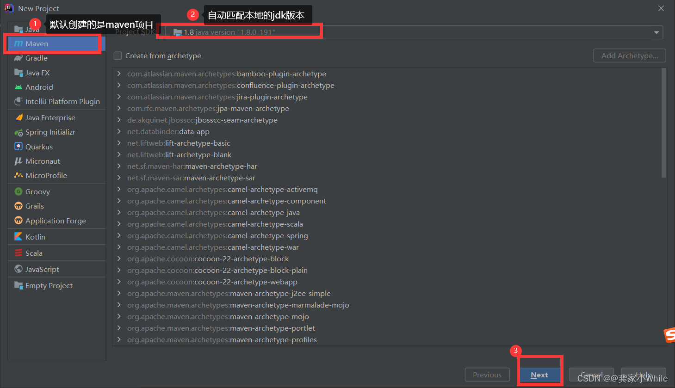
Task: Expand maven-archetype-profiles entry
Action: [119, 339]
